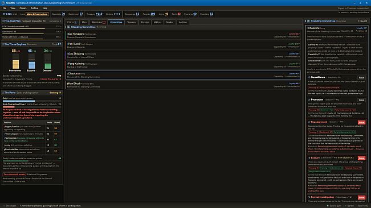Click the Treasury value in top bar
371x208 pixels.
click(99, 14)
